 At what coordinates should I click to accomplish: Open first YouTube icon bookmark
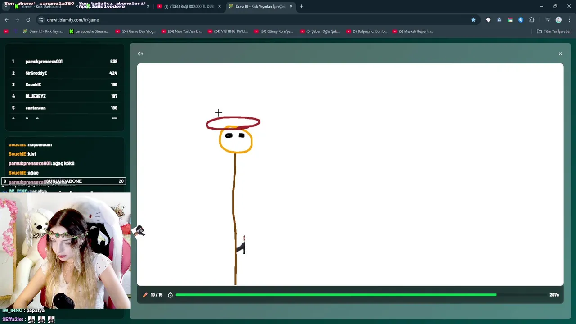[x=6, y=31]
